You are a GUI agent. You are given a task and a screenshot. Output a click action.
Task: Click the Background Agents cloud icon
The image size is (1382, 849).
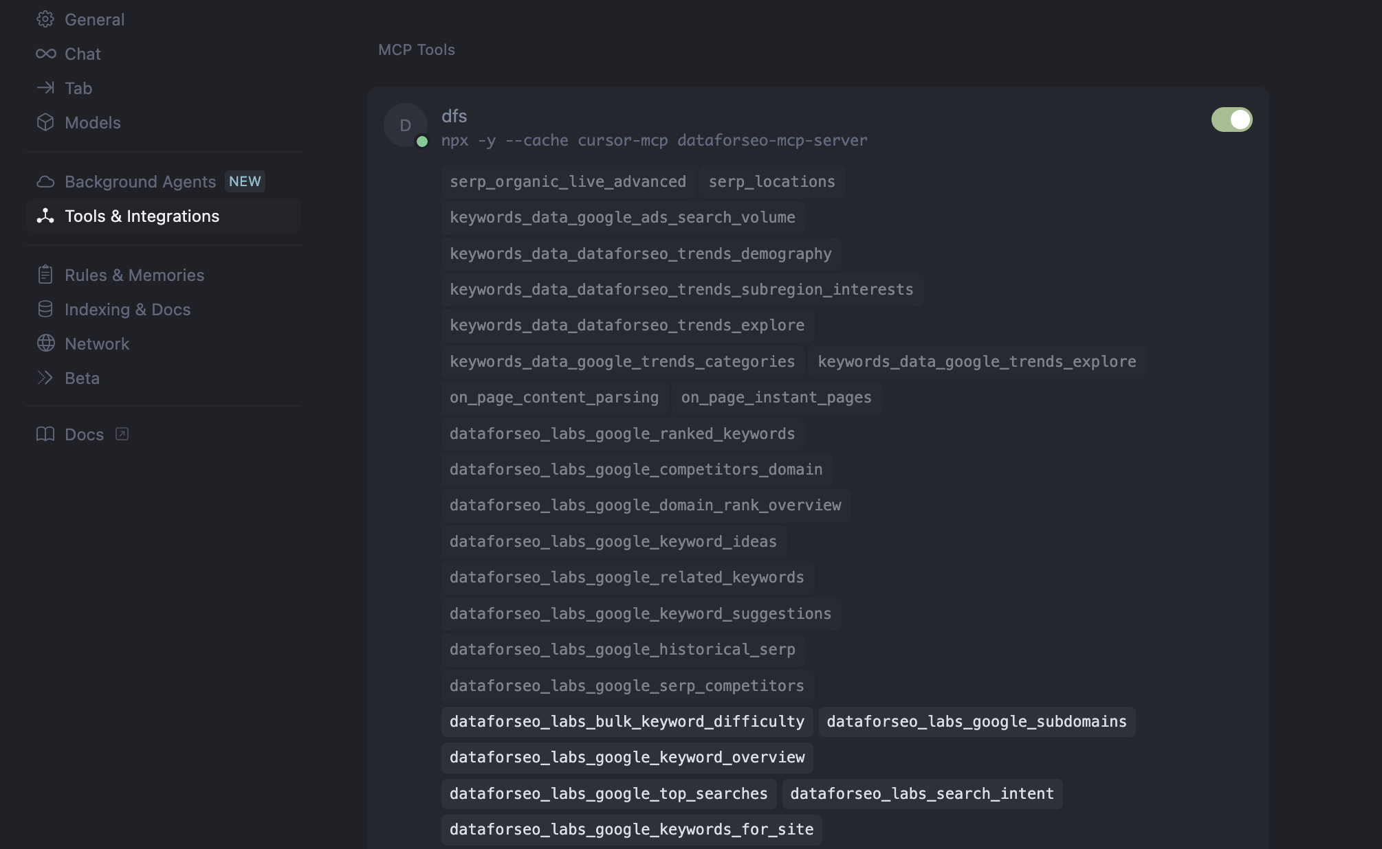coord(45,181)
